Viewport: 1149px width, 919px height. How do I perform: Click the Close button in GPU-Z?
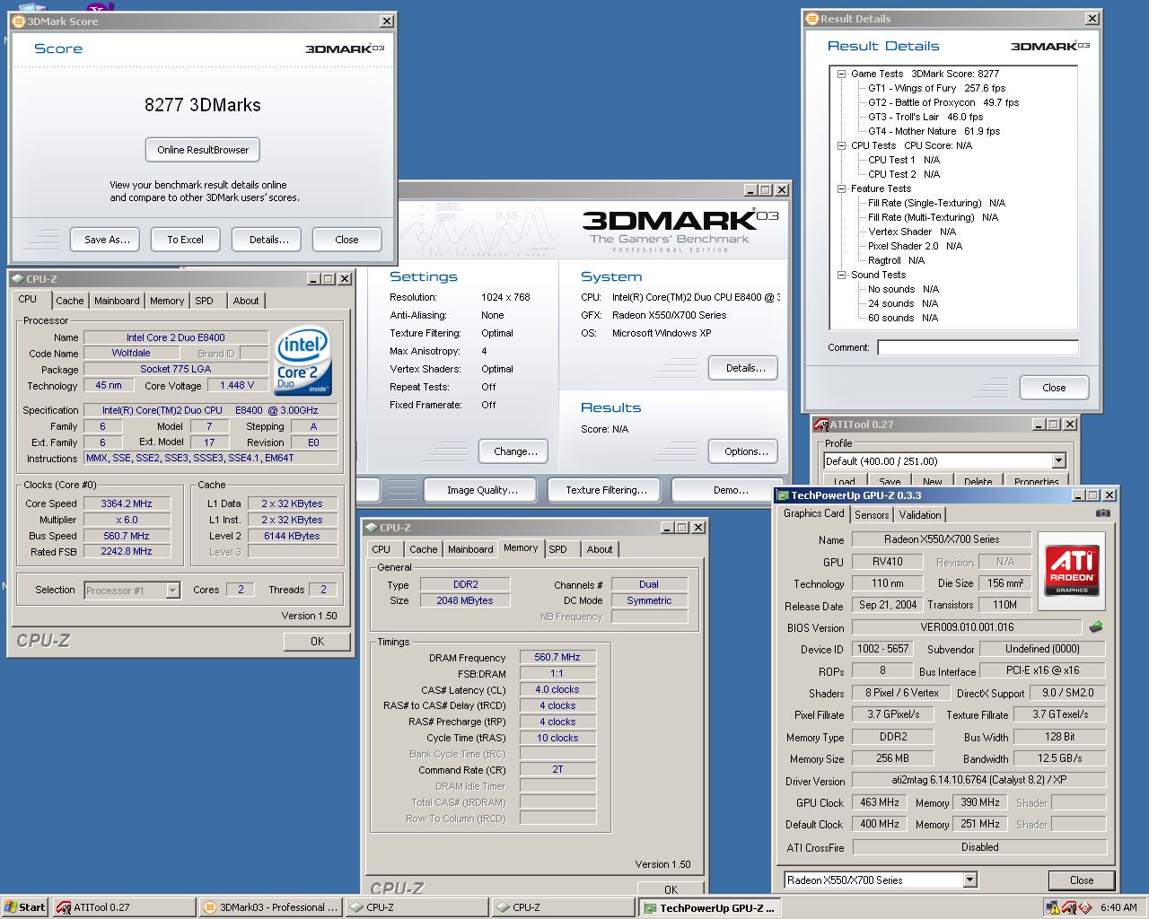(x=1082, y=880)
